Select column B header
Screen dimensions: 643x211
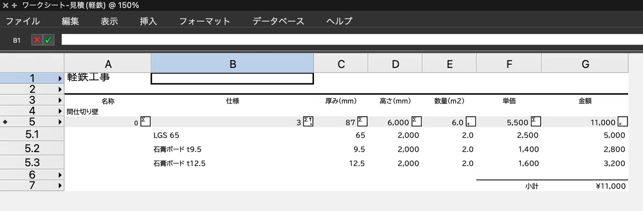click(233, 63)
